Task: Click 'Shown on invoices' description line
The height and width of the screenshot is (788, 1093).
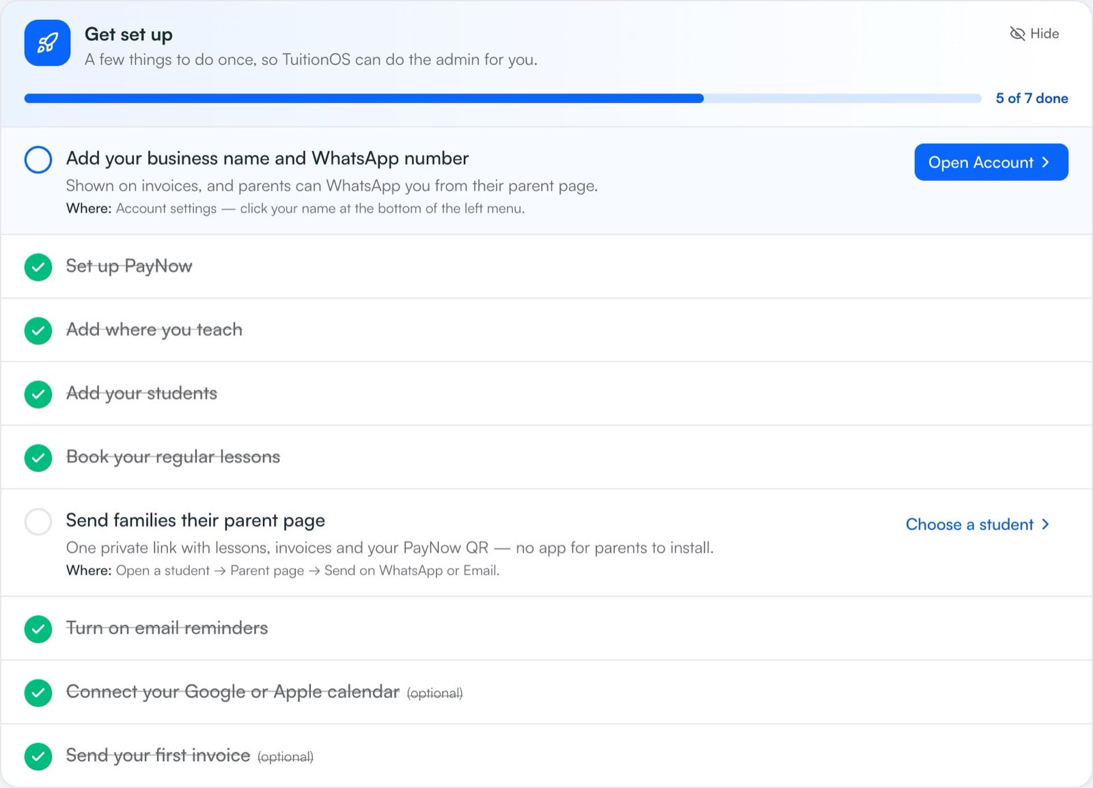Action: coord(332,186)
